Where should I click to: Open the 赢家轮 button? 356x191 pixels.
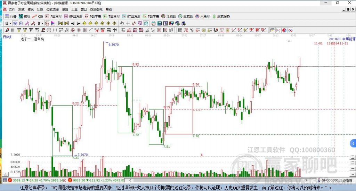(x=186, y=16)
